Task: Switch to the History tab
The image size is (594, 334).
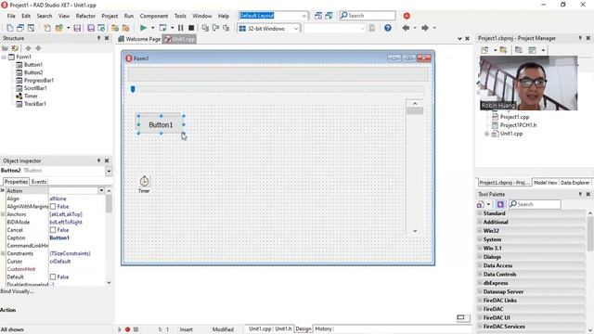Action: point(323,328)
